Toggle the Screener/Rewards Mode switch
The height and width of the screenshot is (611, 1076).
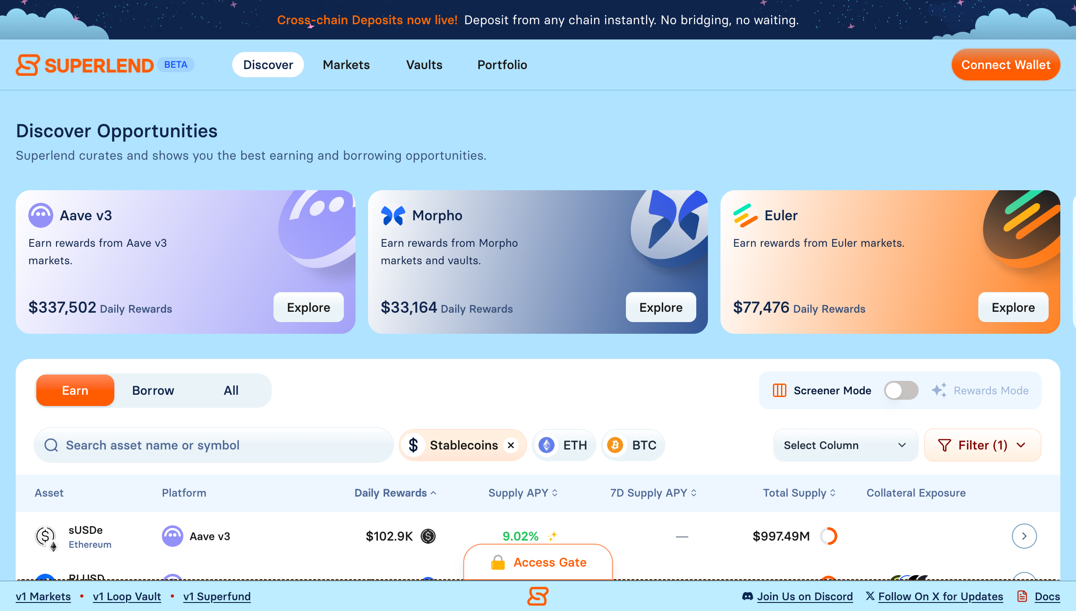[x=901, y=390]
